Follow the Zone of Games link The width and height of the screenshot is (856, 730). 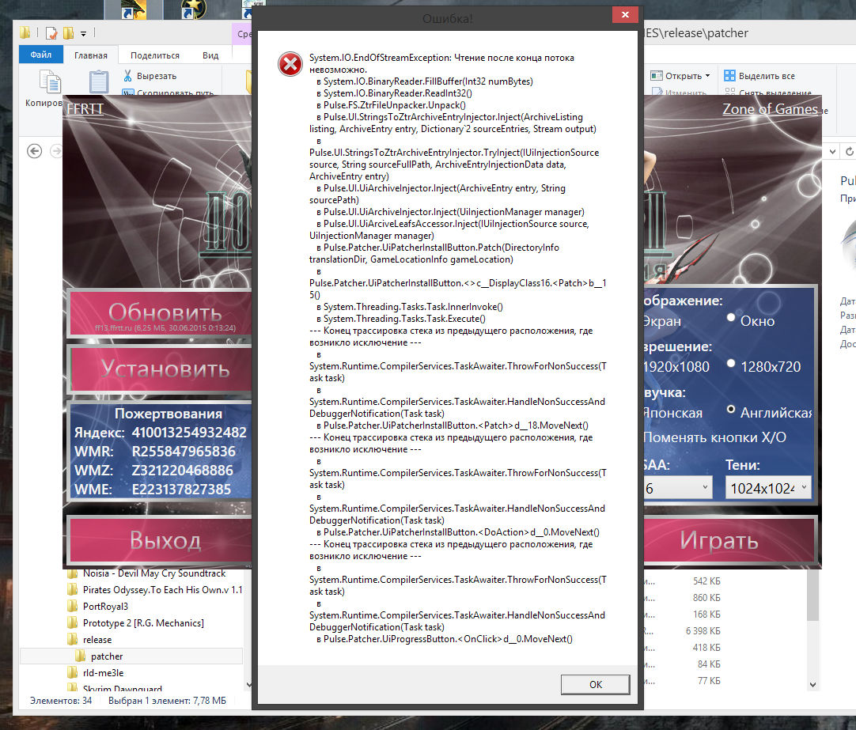770,109
